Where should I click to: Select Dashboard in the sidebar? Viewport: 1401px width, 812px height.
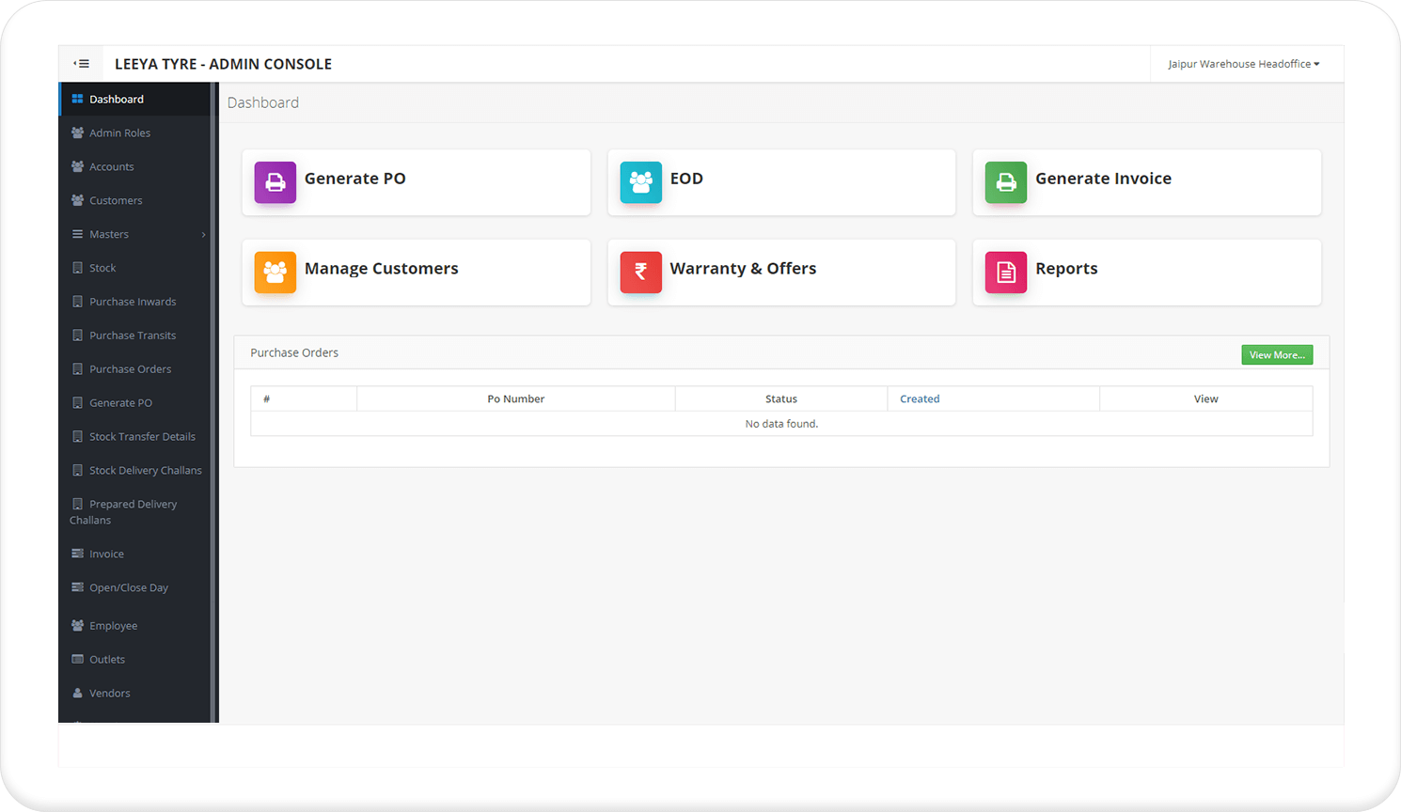coord(135,99)
